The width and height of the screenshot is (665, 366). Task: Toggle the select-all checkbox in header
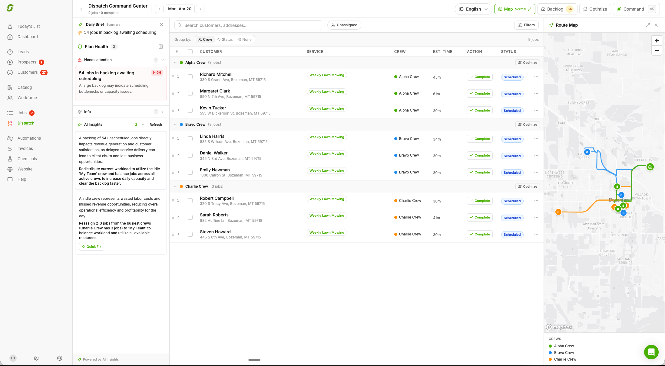pyautogui.click(x=190, y=52)
